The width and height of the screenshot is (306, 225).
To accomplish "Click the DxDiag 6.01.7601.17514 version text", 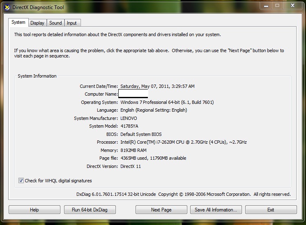I will (116, 194).
